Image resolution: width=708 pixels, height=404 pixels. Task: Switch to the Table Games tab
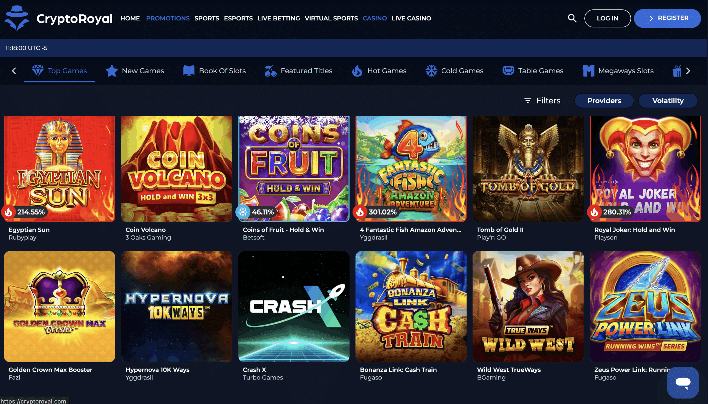coord(533,71)
